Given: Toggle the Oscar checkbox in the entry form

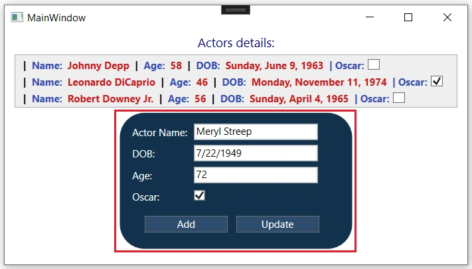Looking at the screenshot, I should point(200,195).
